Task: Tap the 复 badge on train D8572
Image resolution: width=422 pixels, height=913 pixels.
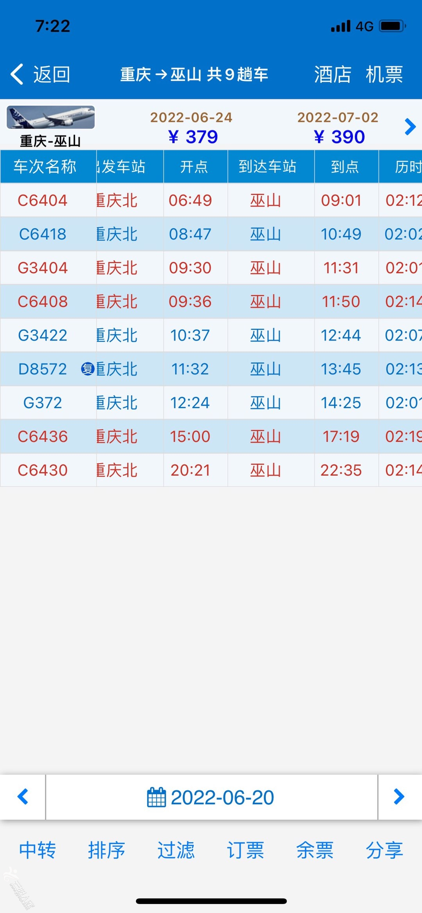Action: [88, 369]
